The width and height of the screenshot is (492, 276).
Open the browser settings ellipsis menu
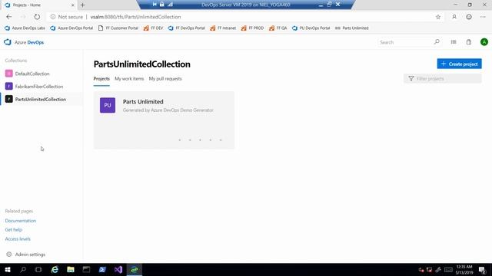(483, 17)
